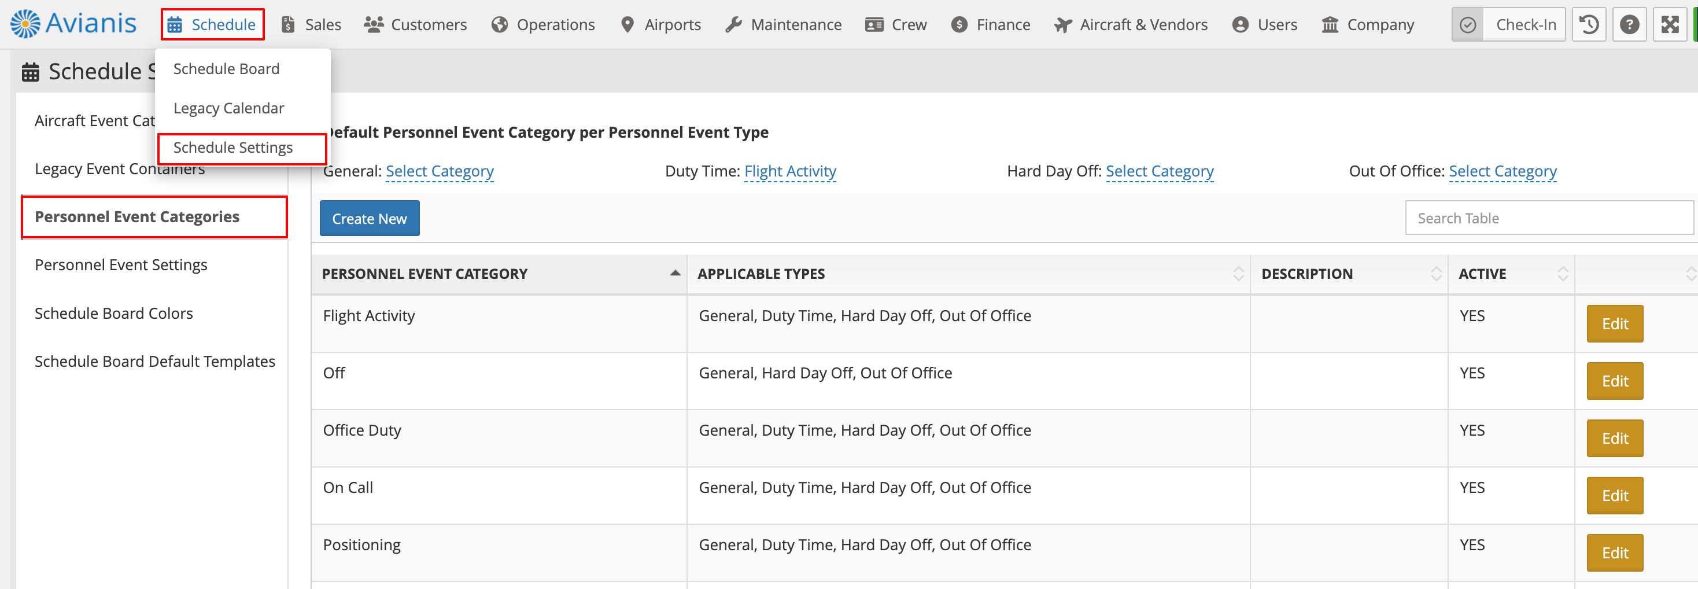Image resolution: width=1698 pixels, height=589 pixels.
Task: Choose Out Of Office Select Category link
Action: pyautogui.click(x=1502, y=171)
